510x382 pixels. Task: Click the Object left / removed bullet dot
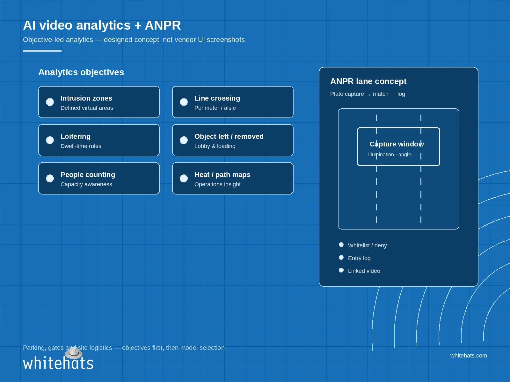184,140
